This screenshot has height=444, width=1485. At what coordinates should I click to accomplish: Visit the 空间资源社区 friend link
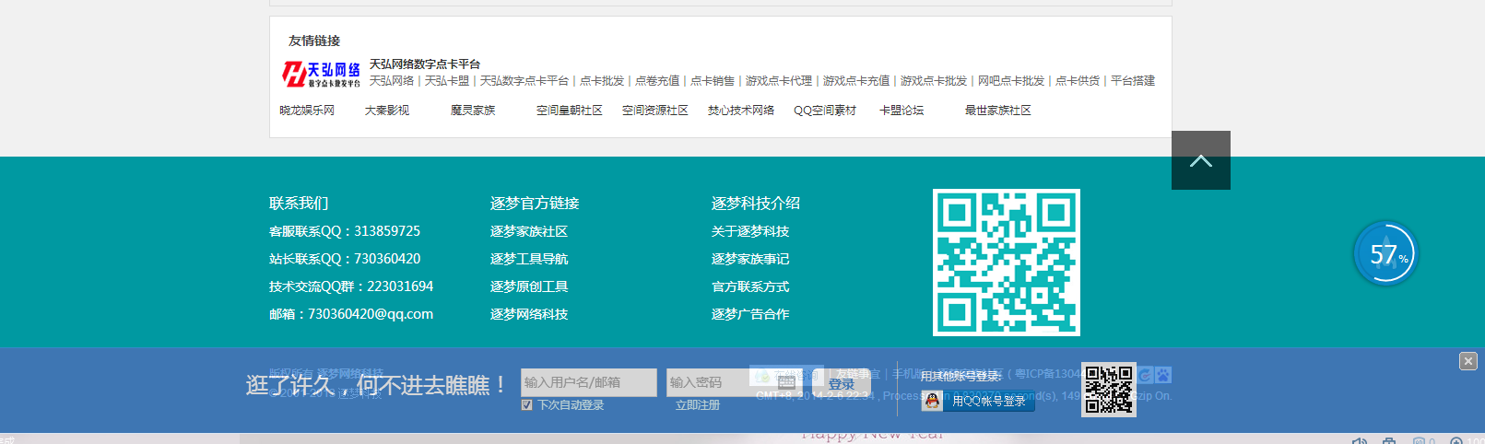655,111
